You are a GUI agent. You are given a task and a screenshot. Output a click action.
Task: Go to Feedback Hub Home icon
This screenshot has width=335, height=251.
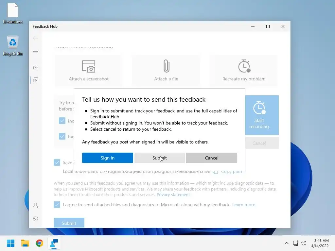tap(35, 67)
